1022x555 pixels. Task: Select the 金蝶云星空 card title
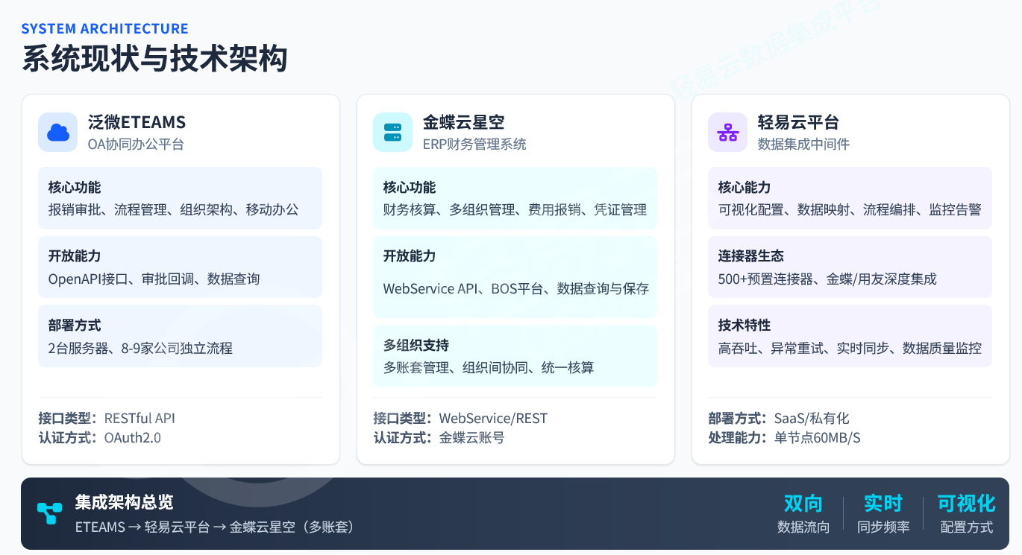463,122
